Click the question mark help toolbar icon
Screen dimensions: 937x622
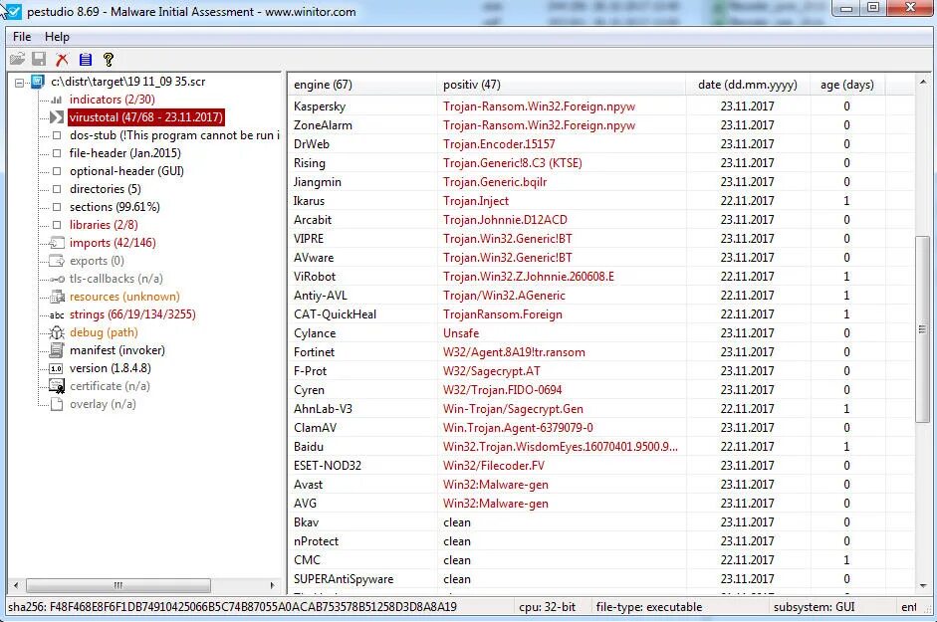pyautogui.click(x=109, y=59)
